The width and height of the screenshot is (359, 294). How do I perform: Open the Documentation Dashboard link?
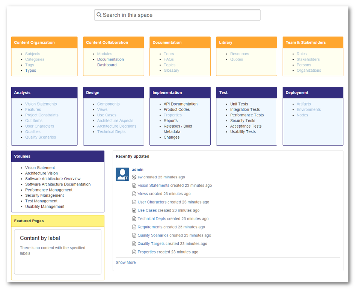(110, 62)
